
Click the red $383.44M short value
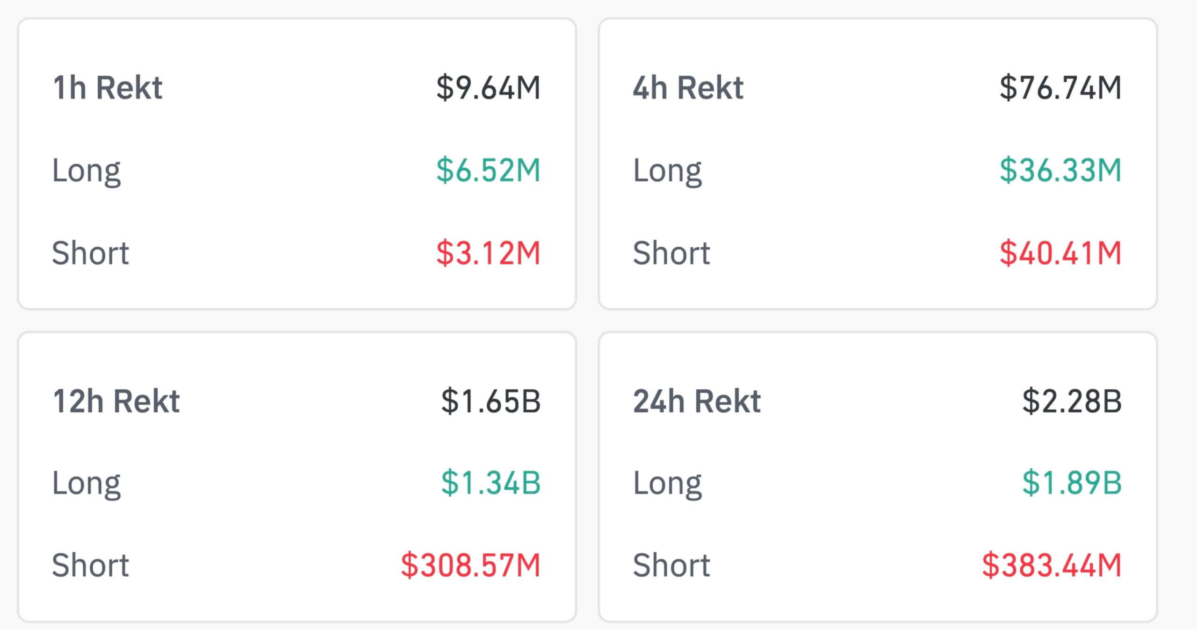(x=1052, y=565)
